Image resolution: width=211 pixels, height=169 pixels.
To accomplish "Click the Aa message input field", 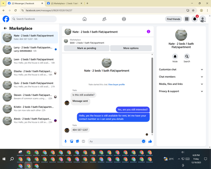I will click(115, 141).
